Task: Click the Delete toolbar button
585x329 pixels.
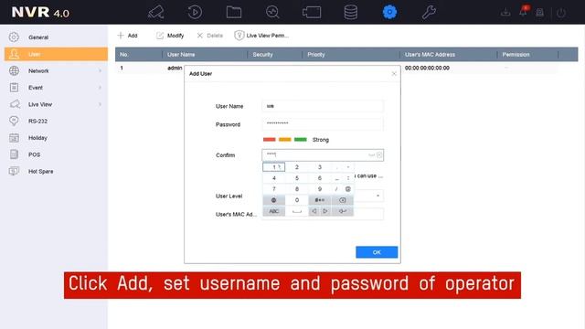Action: [209, 36]
